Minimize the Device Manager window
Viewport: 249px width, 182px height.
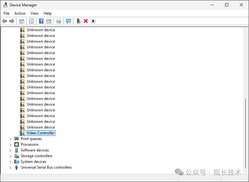(212, 5)
